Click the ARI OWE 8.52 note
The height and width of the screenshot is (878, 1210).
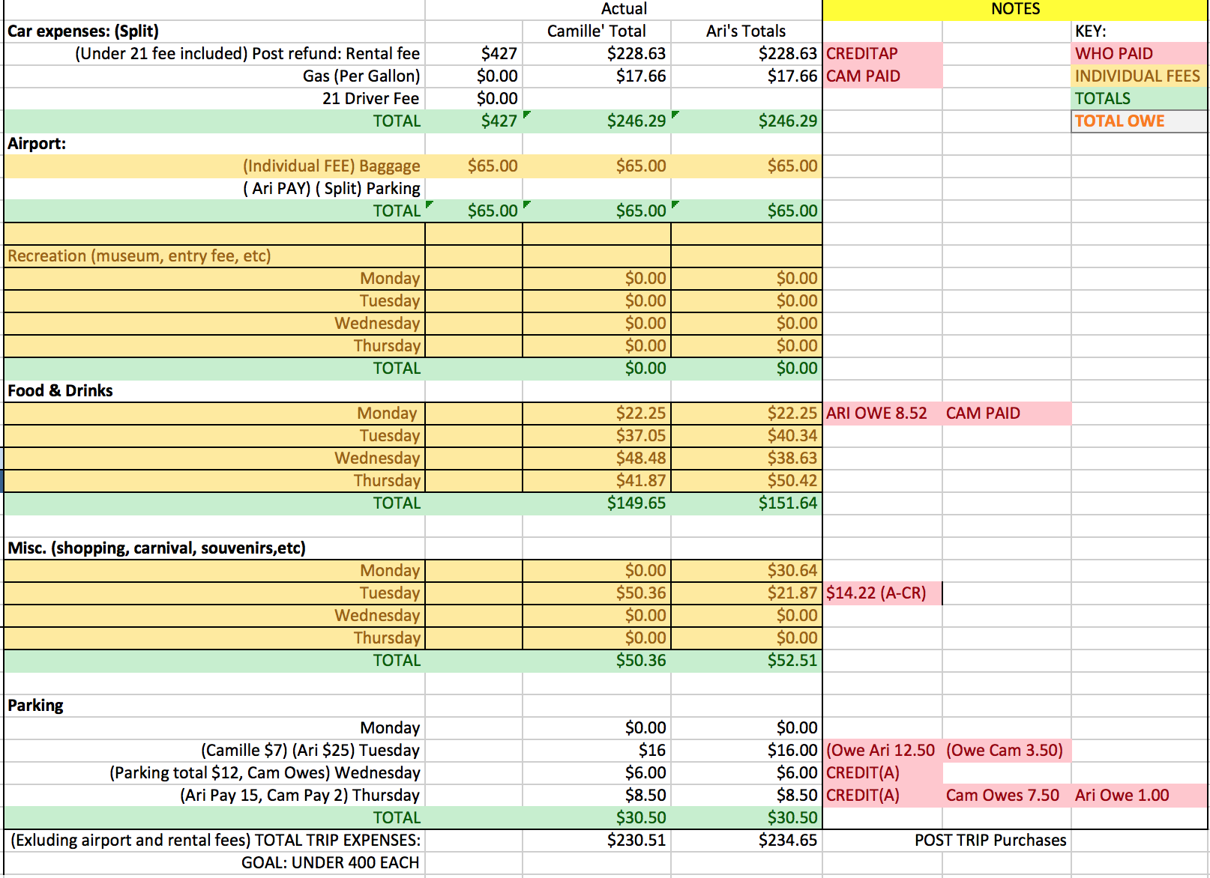tap(882, 414)
